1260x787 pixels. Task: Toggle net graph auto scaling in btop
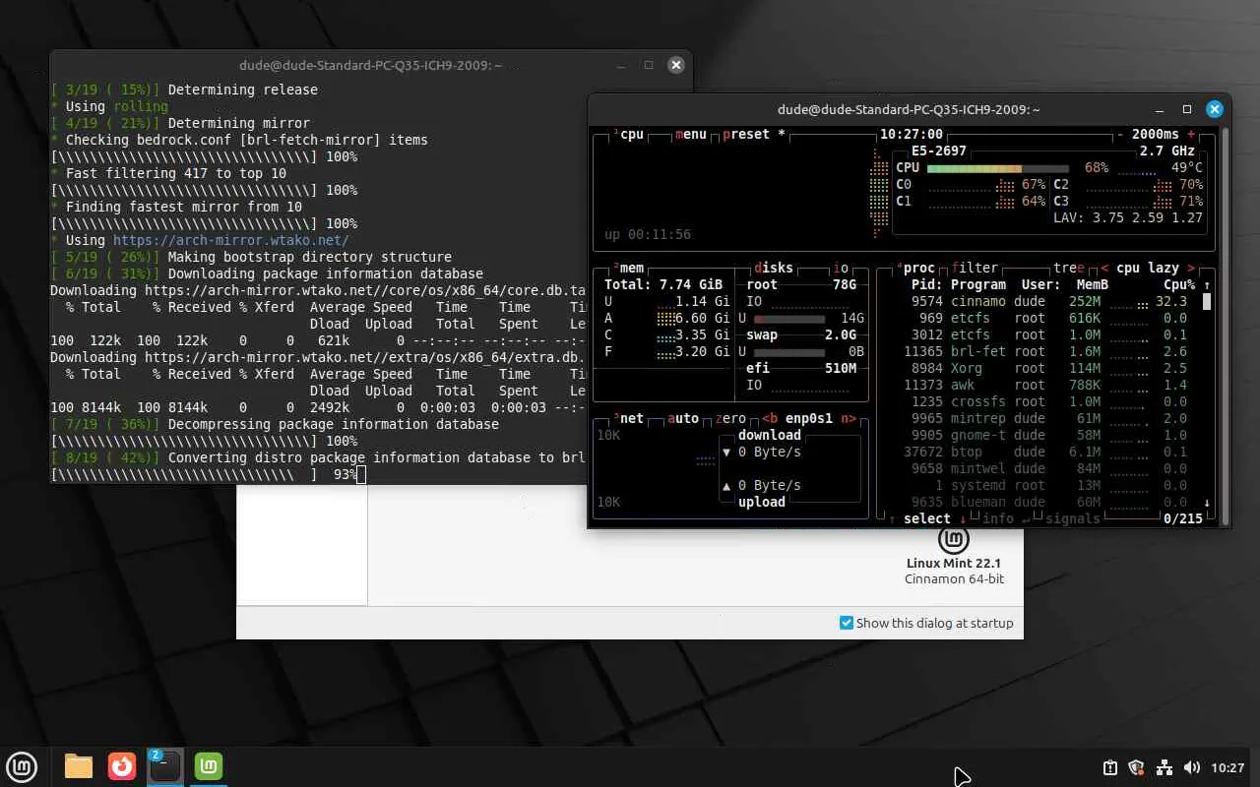pos(683,418)
